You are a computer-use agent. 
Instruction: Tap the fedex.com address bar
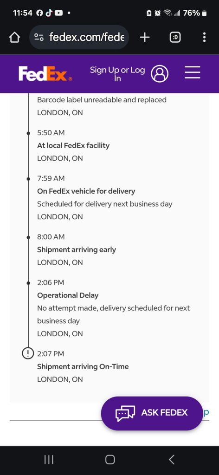pos(79,37)
